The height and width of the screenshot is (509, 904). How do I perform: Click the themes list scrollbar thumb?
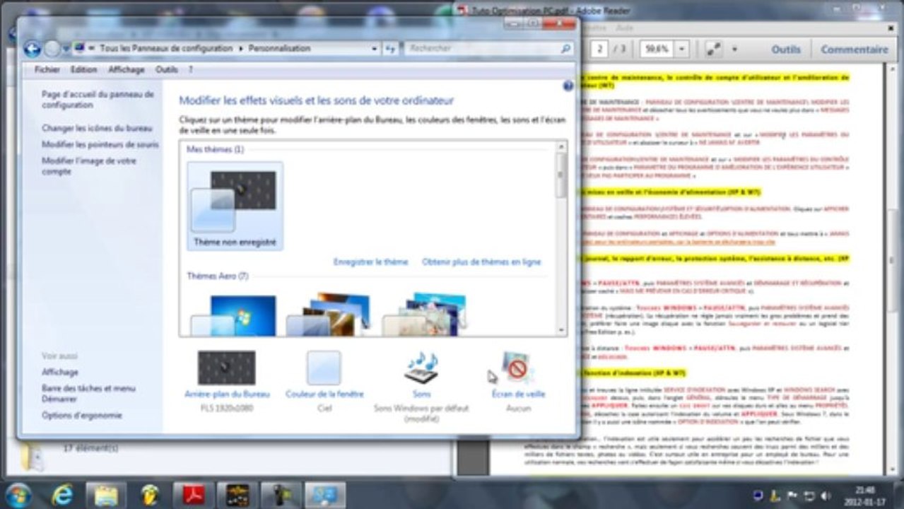point(562,175)
